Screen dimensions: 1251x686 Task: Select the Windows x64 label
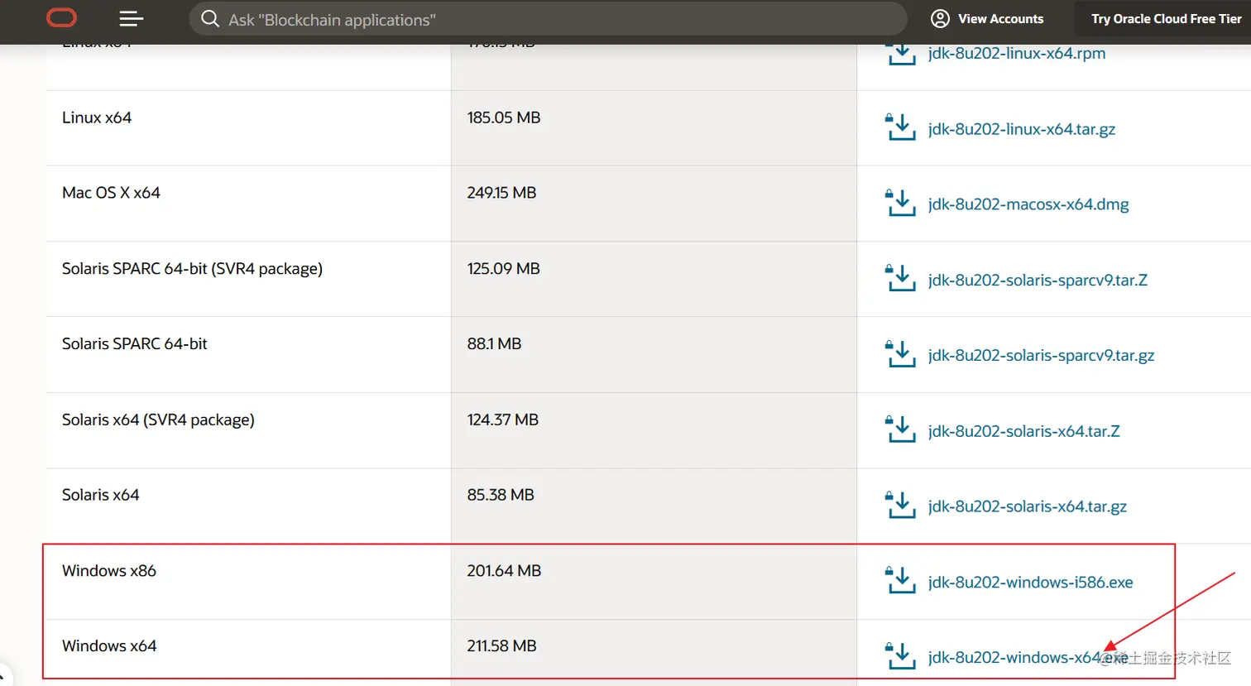[109, 646]
